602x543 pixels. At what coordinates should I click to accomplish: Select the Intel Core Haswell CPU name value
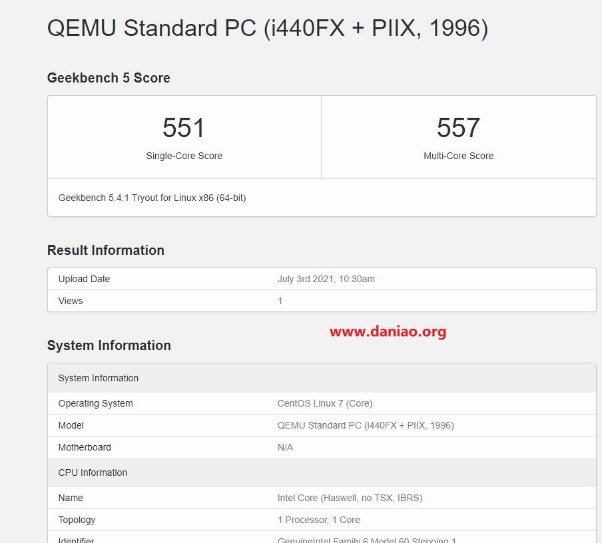(350, 498)
